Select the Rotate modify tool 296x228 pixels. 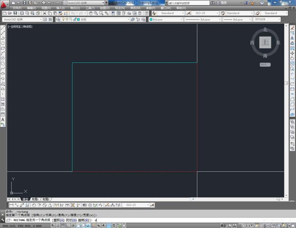[292, 58]
